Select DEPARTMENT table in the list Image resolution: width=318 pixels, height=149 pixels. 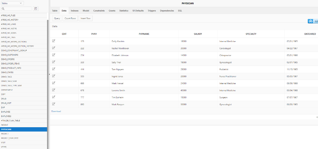coord(24,90)
